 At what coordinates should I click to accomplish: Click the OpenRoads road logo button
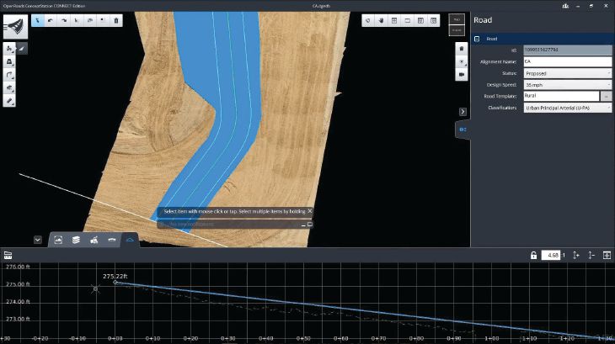14,24
